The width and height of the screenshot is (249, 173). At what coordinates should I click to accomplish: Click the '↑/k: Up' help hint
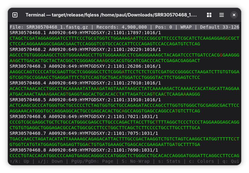(x=19, y=162)
